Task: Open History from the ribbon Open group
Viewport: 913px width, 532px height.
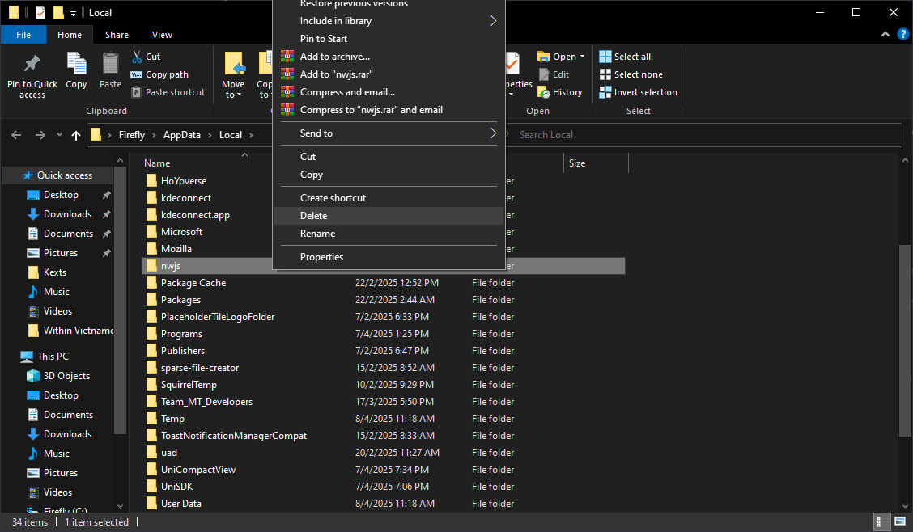Action: 567,92
